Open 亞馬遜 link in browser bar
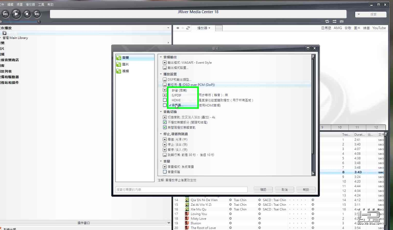Viewport: 393px width, 230px height. [326, 28]
